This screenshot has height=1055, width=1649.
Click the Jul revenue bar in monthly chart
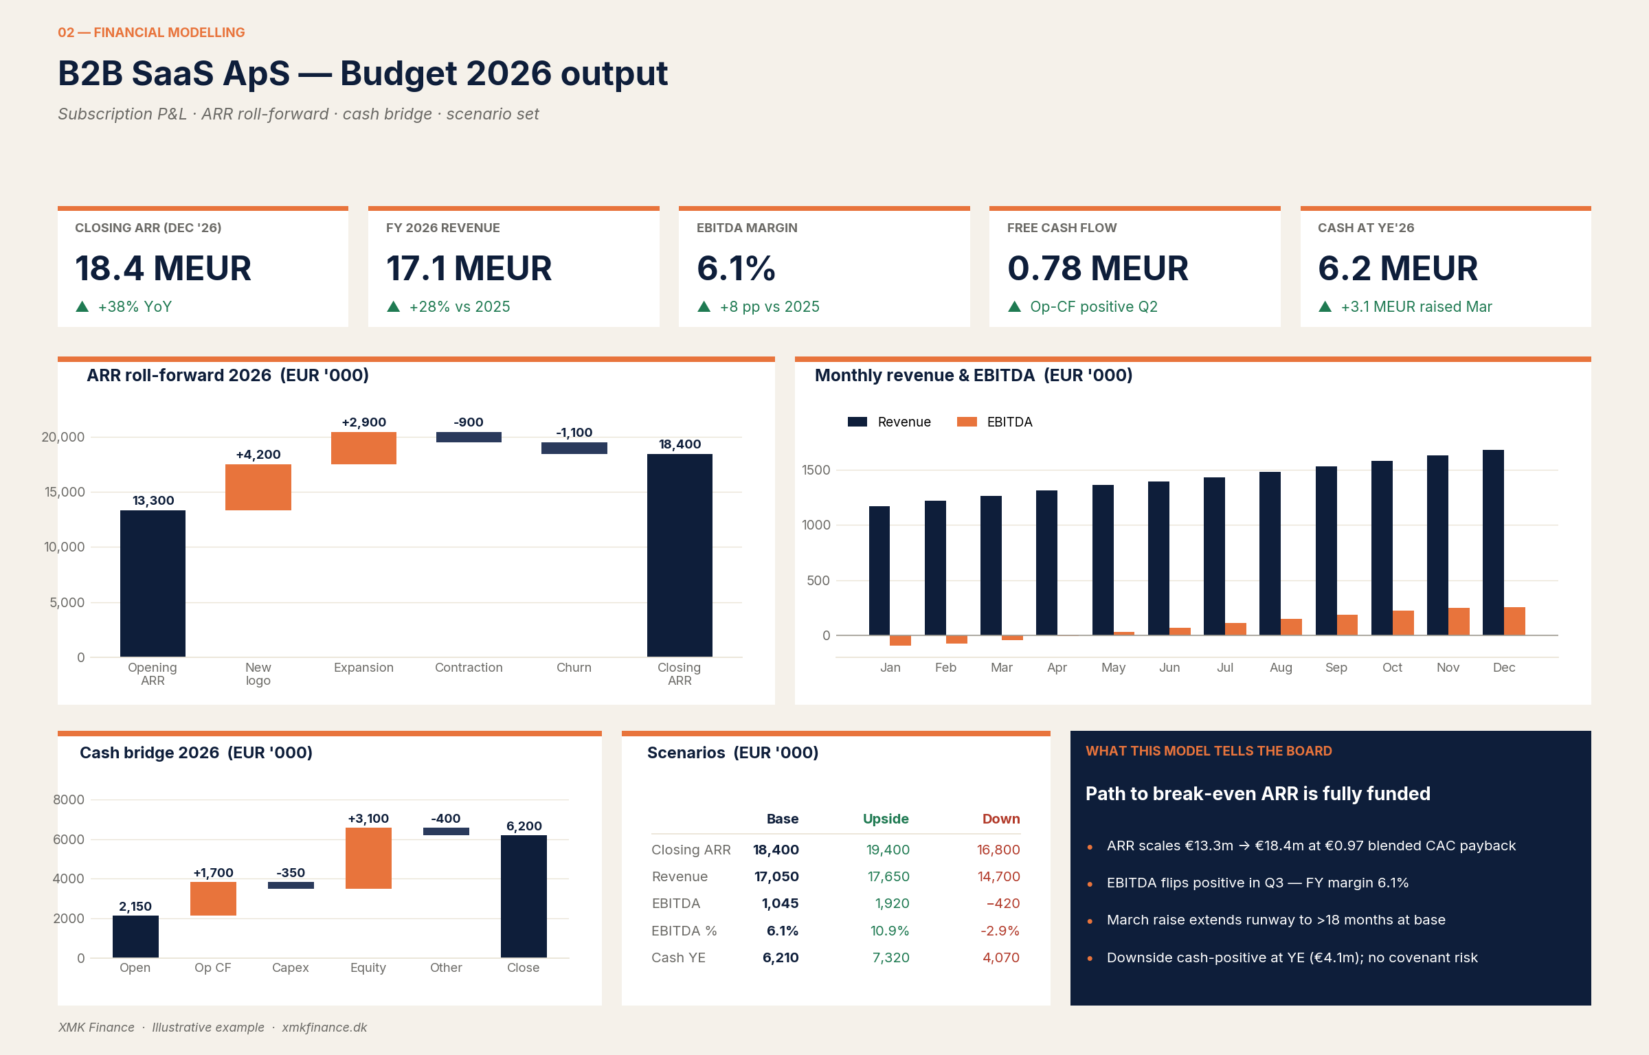1214,556
